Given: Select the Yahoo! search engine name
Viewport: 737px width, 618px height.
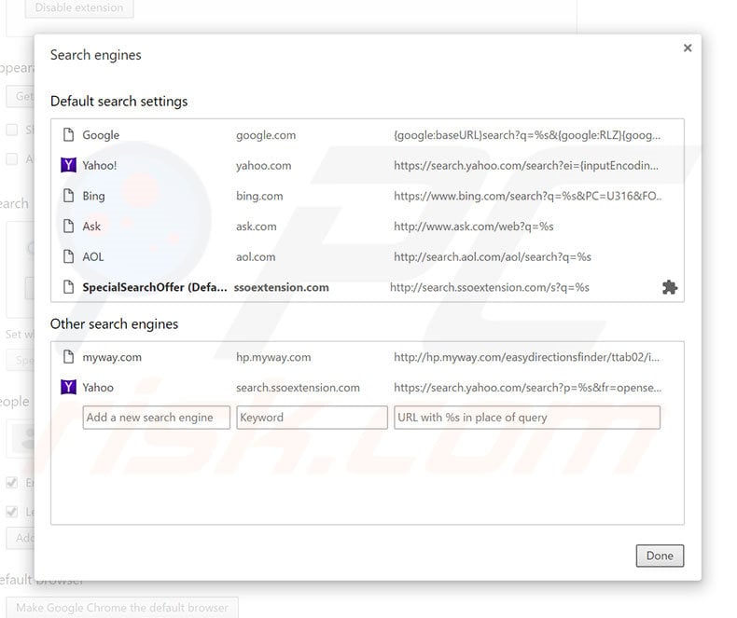Looking at the screenshot, I should [x=100, y=165].
